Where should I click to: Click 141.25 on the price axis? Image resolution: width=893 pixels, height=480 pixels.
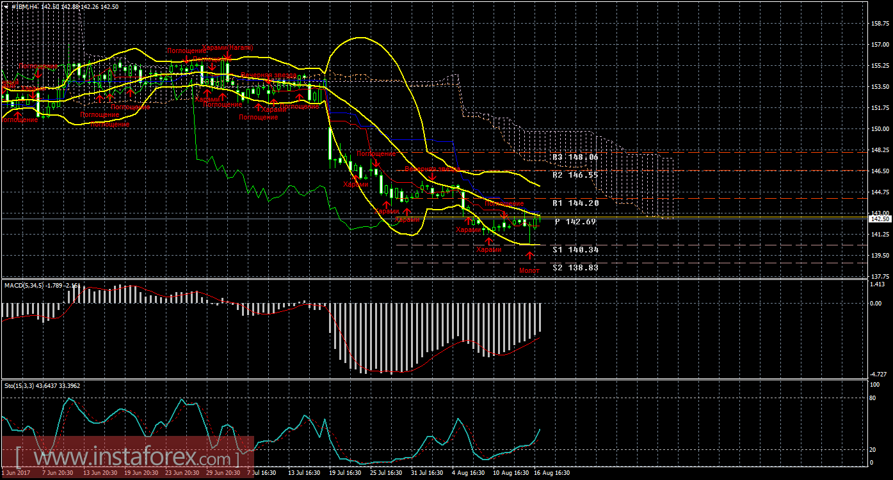point(880,235)
